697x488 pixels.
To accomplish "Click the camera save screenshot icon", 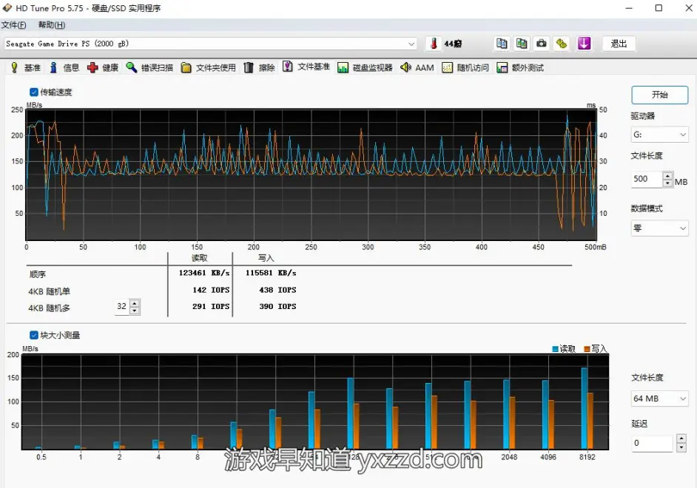I will pyautogui.click(x=542, y=44).
